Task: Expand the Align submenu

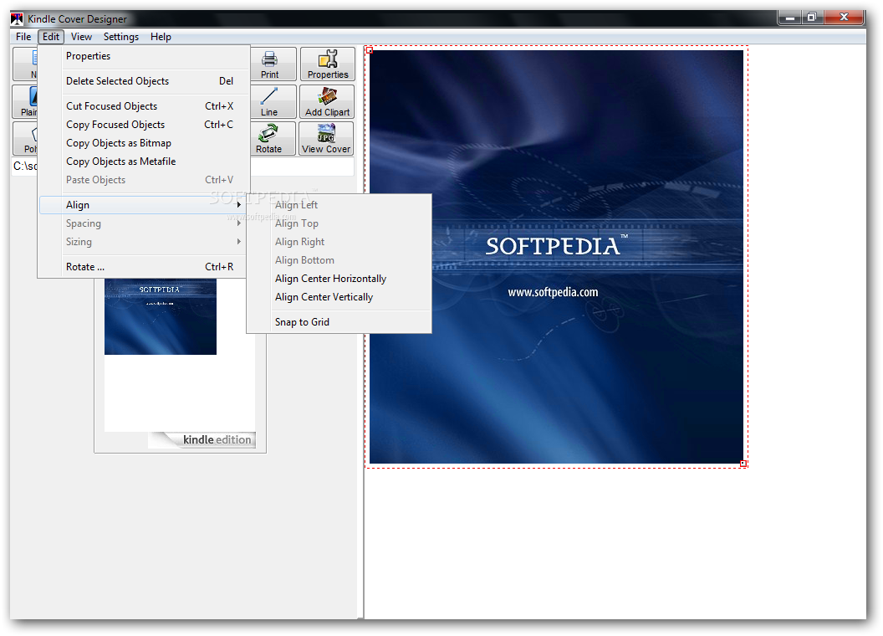Action: [x=144, y=205]
